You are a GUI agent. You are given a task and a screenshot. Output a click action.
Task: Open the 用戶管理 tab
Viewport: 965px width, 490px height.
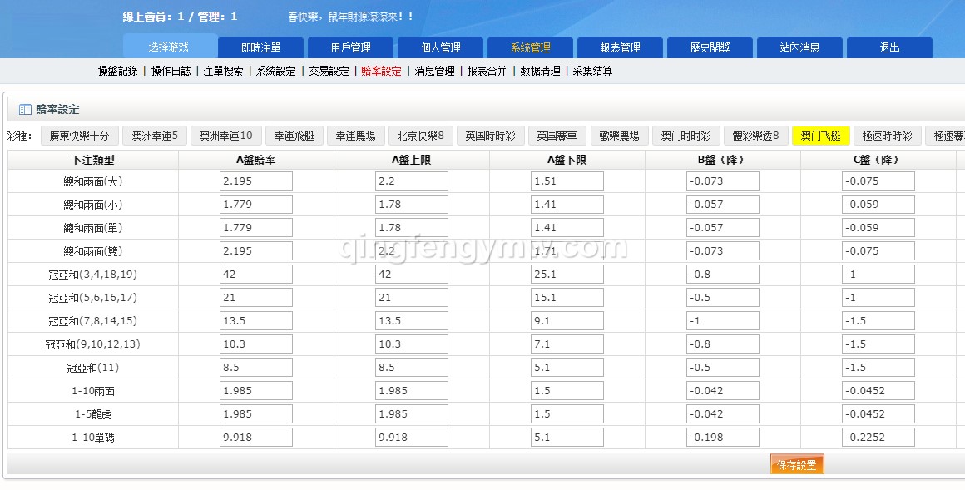pyautogui.click(x=350, y=47)
